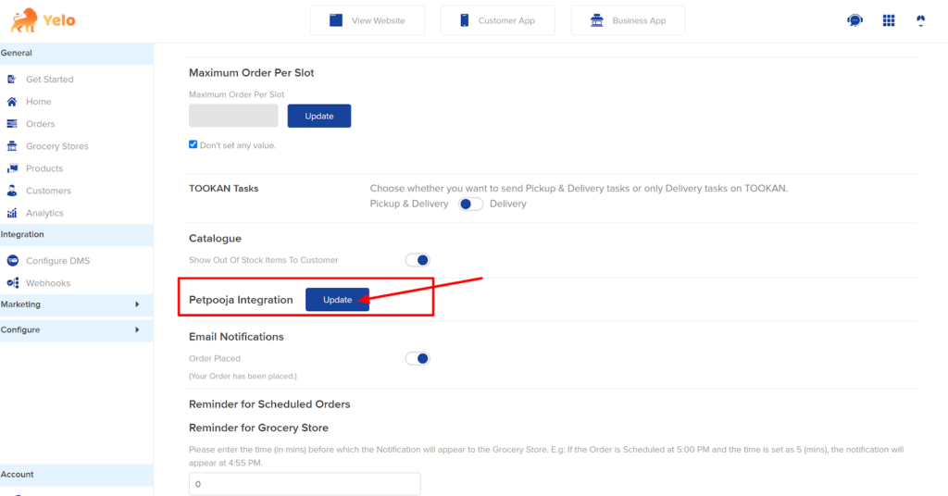Click the Analytics chart icon

click(12, 213)
